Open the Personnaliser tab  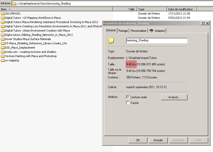pos(139,31)
